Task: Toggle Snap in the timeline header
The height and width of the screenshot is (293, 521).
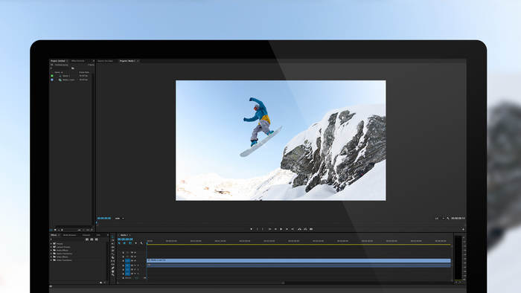Action: click(x=124, y=243)
